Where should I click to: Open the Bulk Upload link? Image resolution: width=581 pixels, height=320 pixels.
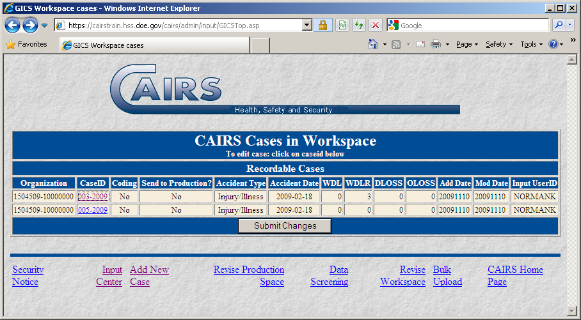(448, 275)
